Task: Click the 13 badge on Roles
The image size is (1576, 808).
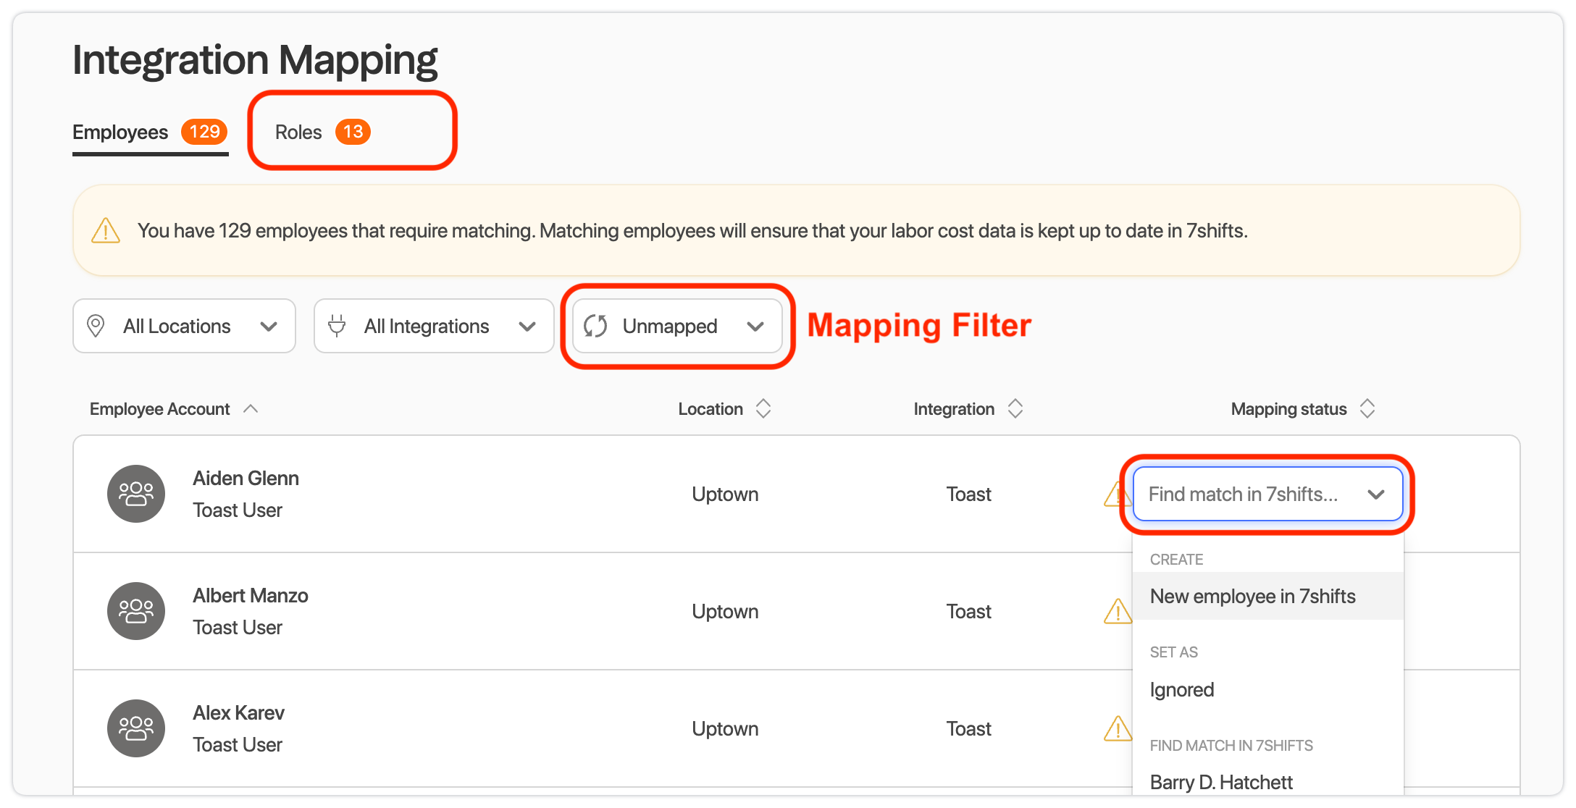Action: pos(353,132)
